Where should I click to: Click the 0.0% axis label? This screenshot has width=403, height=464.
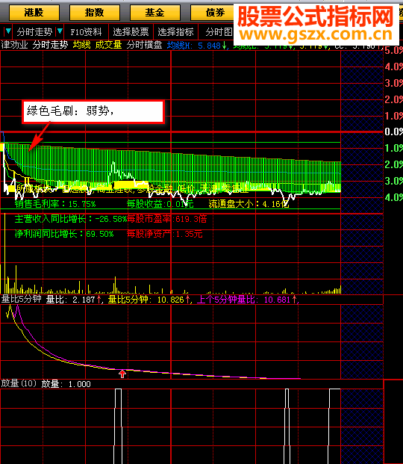(x=393, y=132)
